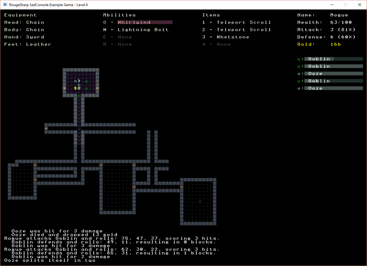Target the goblin right of the > stairs

tap(86, 81)
